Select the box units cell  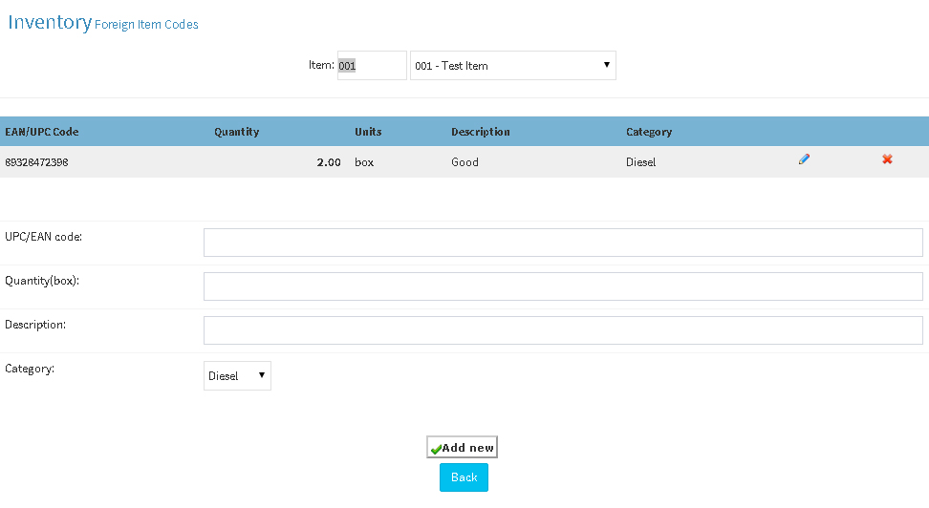[364, 162]
